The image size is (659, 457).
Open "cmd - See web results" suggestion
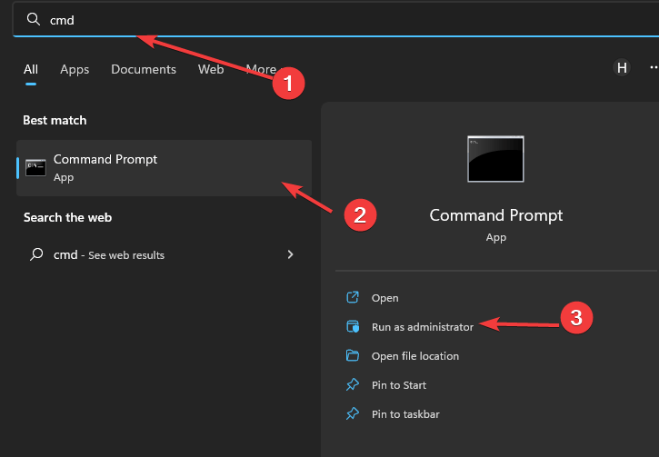tap(109, 255)
